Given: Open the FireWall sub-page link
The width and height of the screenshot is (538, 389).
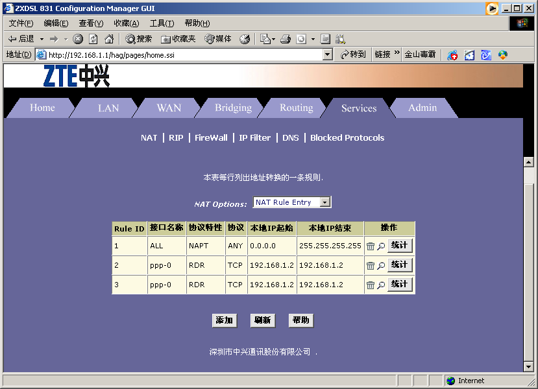Looking at the screenshot, I should point(211,138).
